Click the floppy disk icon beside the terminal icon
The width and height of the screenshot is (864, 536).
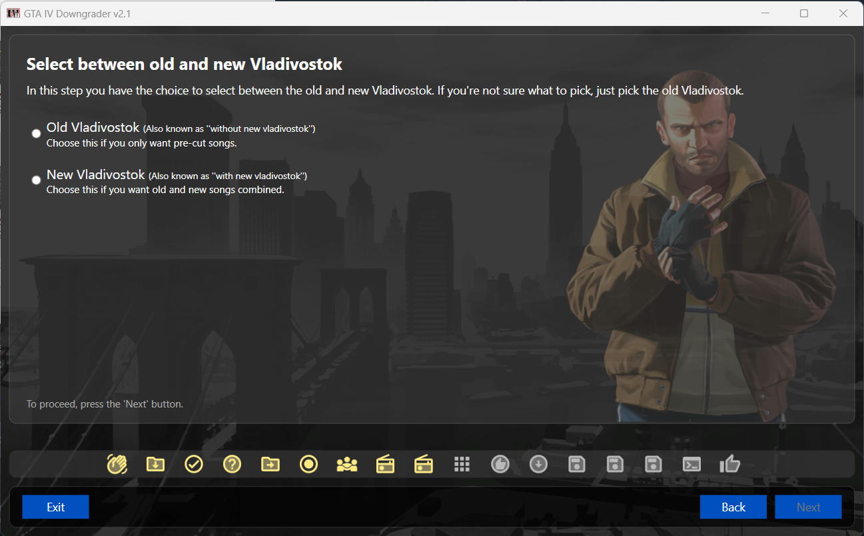coord(653,464)
